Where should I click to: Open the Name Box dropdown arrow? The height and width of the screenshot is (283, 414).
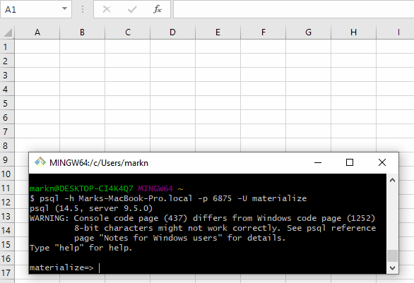[64, 8]
